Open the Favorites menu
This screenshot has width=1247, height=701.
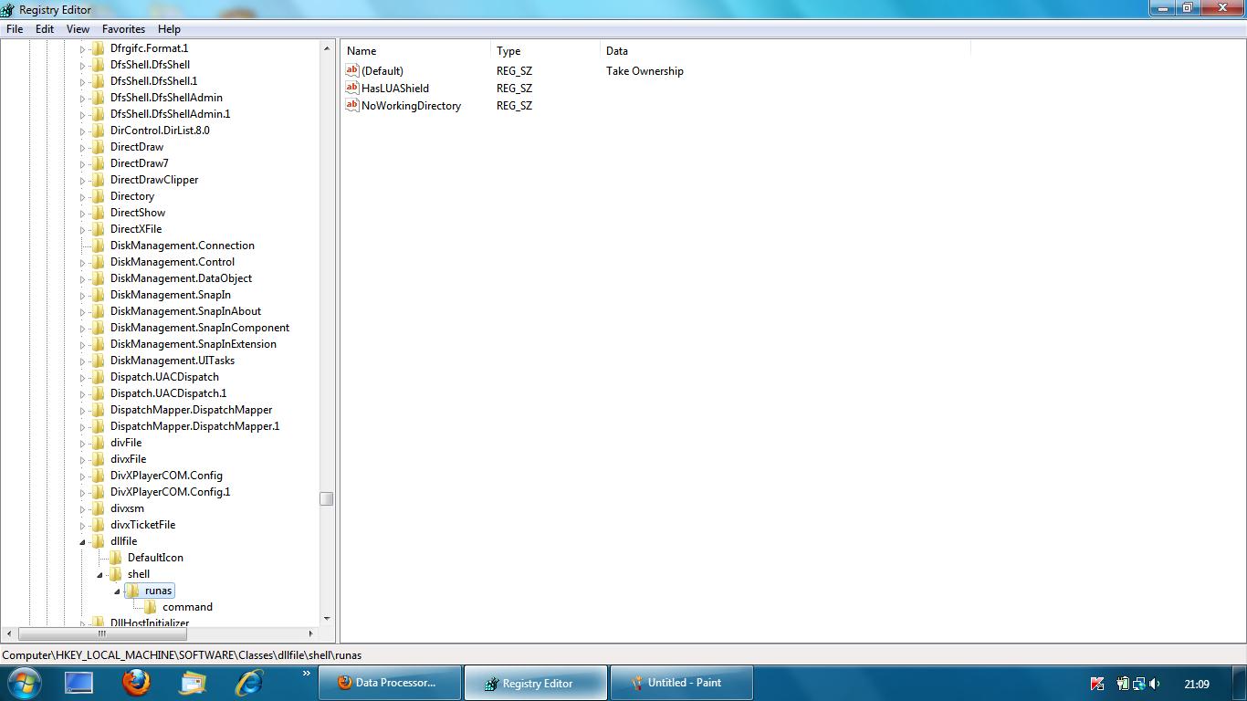click(x=123, y=29)
